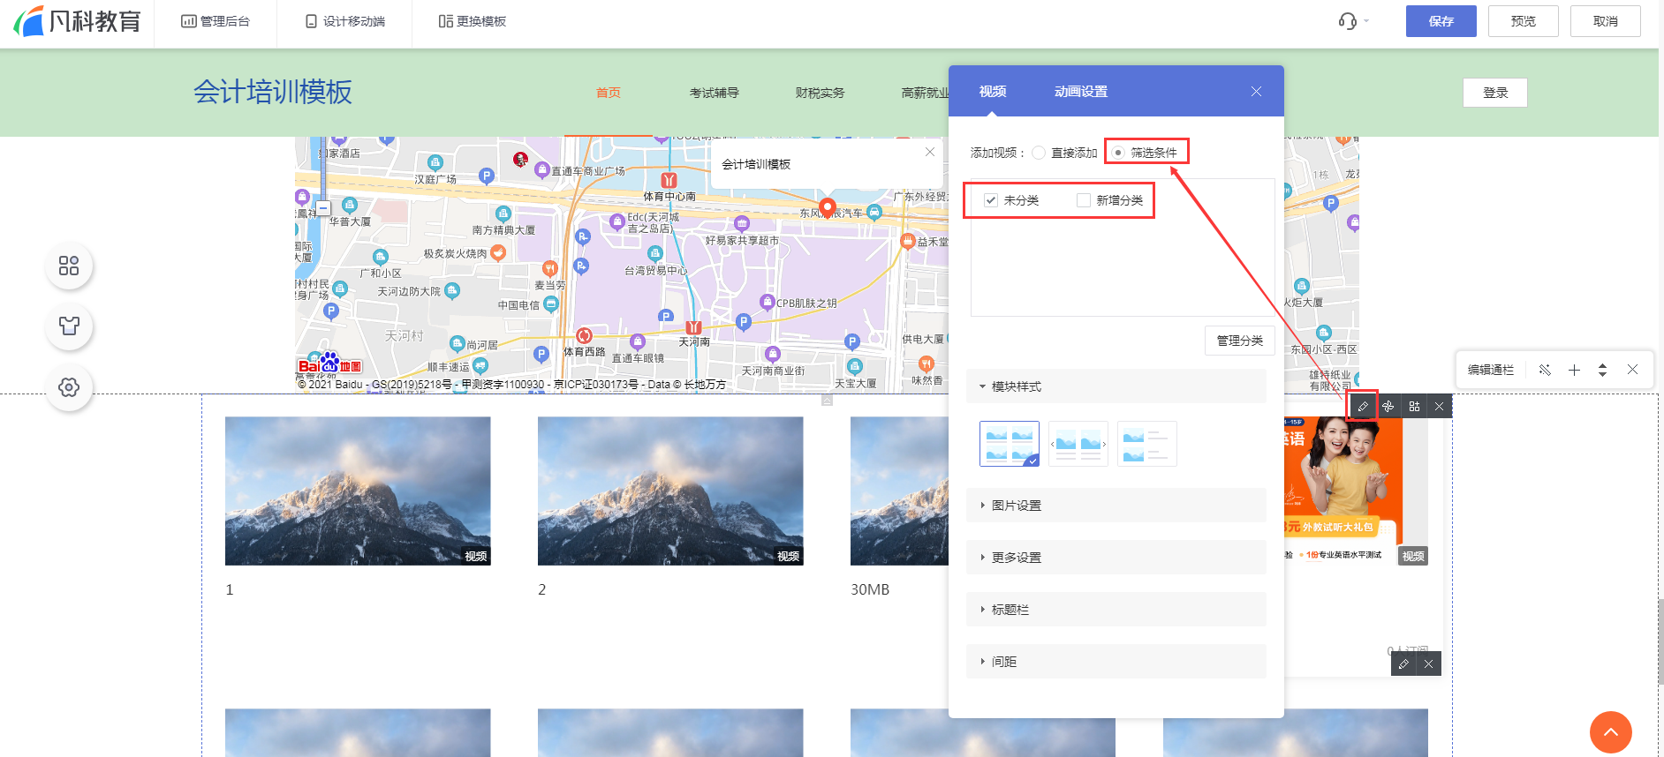The height and width of the screenshot is (757, 1664).
Task: Open video thumbnail captioned 1
Action: pos(358,491)
